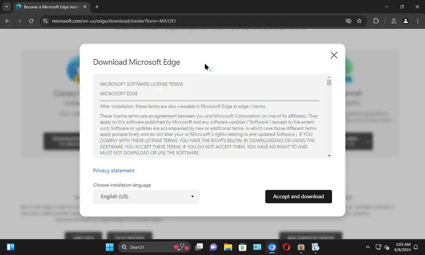Go back to the previous page

[x=7, y=21]
